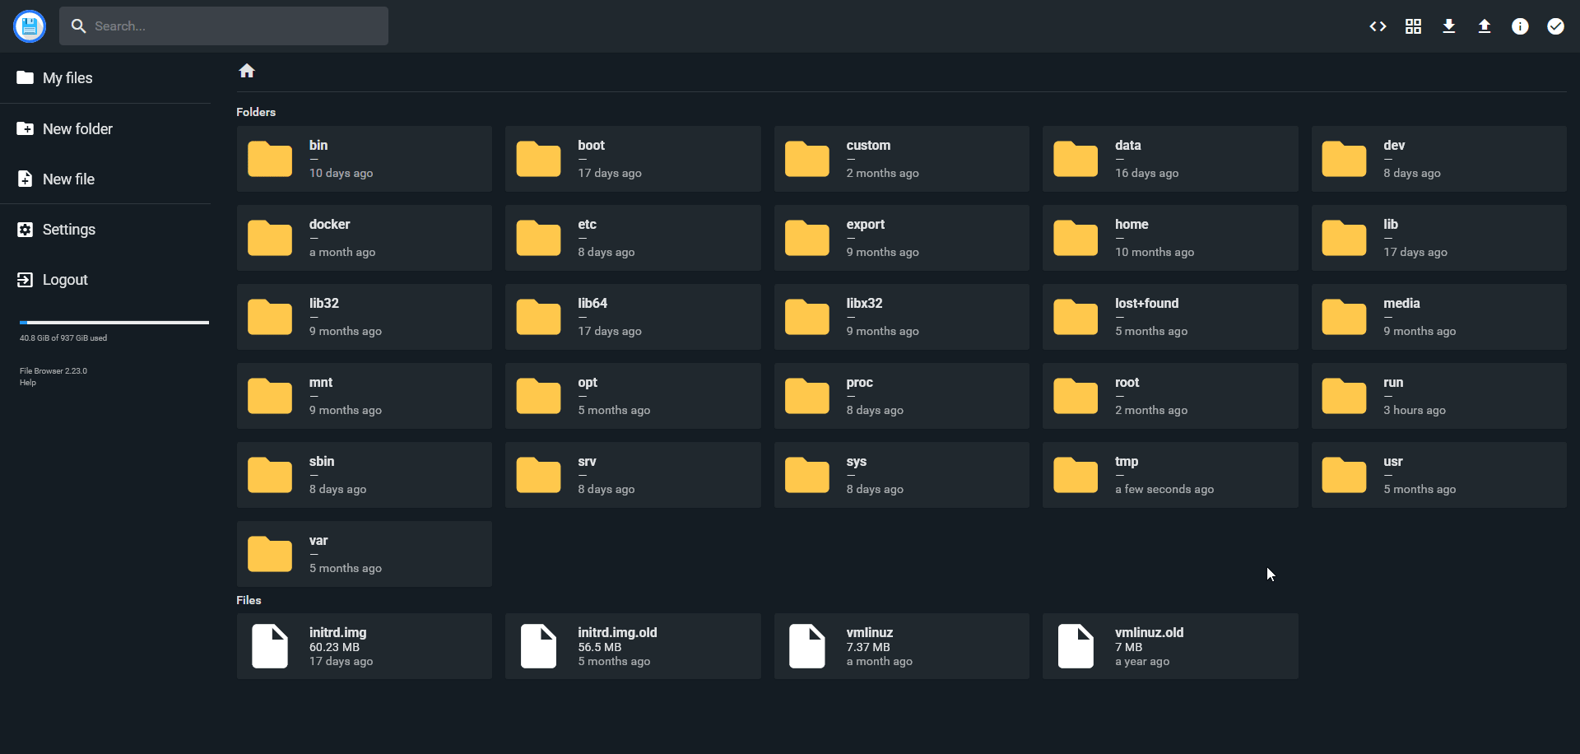Open the search magnifier icon

click(x=79, y=26)
